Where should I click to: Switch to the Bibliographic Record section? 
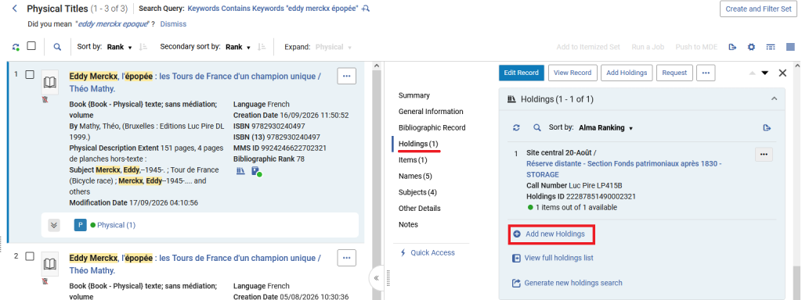pos(432,127)
